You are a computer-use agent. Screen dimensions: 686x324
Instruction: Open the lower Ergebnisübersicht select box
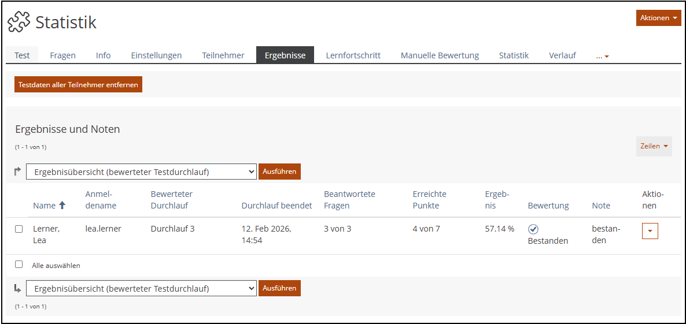coord(141,288)
